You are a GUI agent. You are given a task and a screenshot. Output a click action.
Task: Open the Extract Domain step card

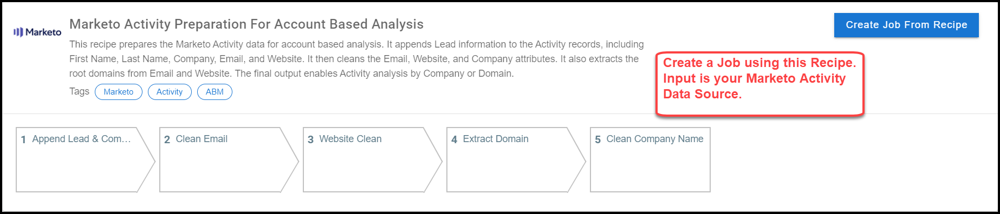tap(516, 160)
